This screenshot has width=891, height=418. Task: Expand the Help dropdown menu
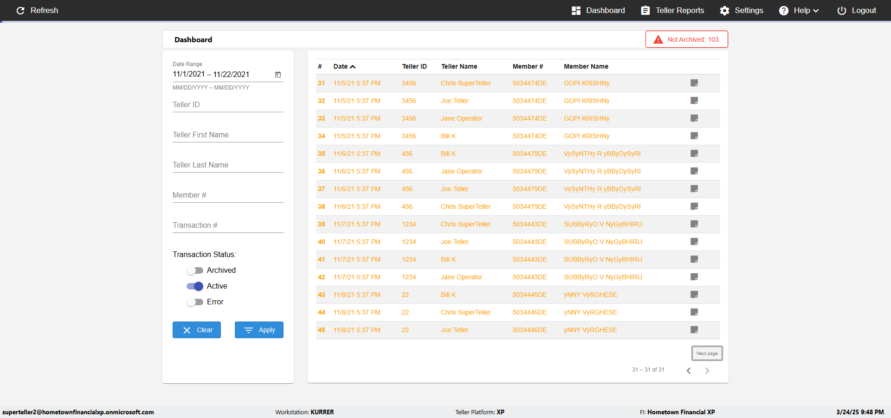tap(799, 10)
